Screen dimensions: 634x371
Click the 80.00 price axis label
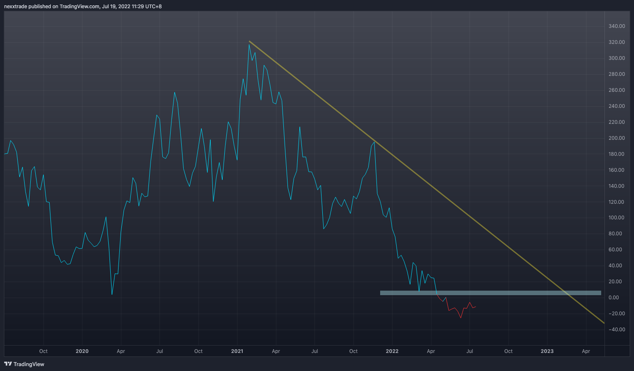(615, 234)
